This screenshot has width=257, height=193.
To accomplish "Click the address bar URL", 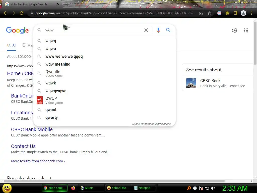I will coord(115,13).
